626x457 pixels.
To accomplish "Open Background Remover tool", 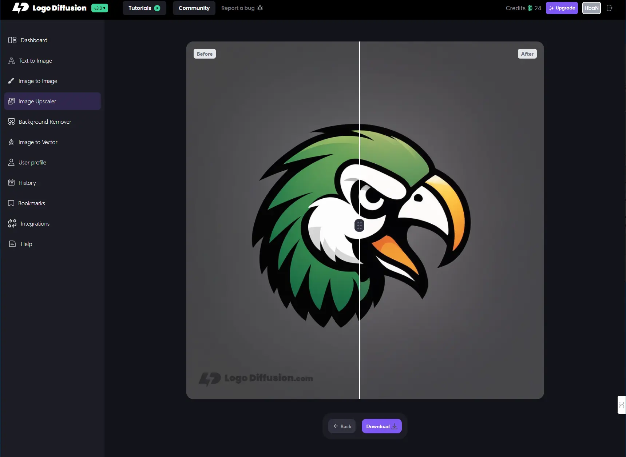I will pyautogui.click(x=52, y=122).
